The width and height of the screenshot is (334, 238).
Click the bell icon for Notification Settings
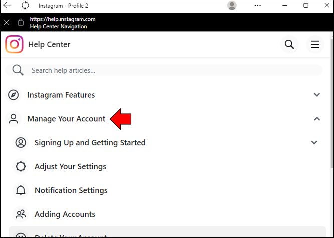pos(21,190)
